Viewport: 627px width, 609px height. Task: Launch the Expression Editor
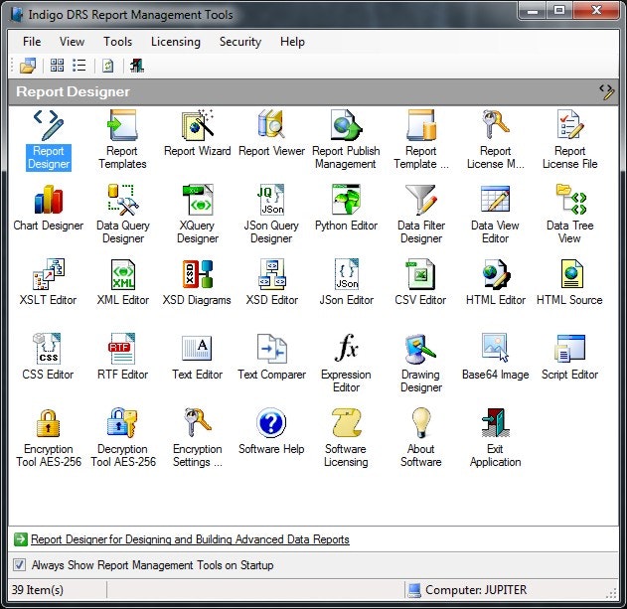coord(346,363)
